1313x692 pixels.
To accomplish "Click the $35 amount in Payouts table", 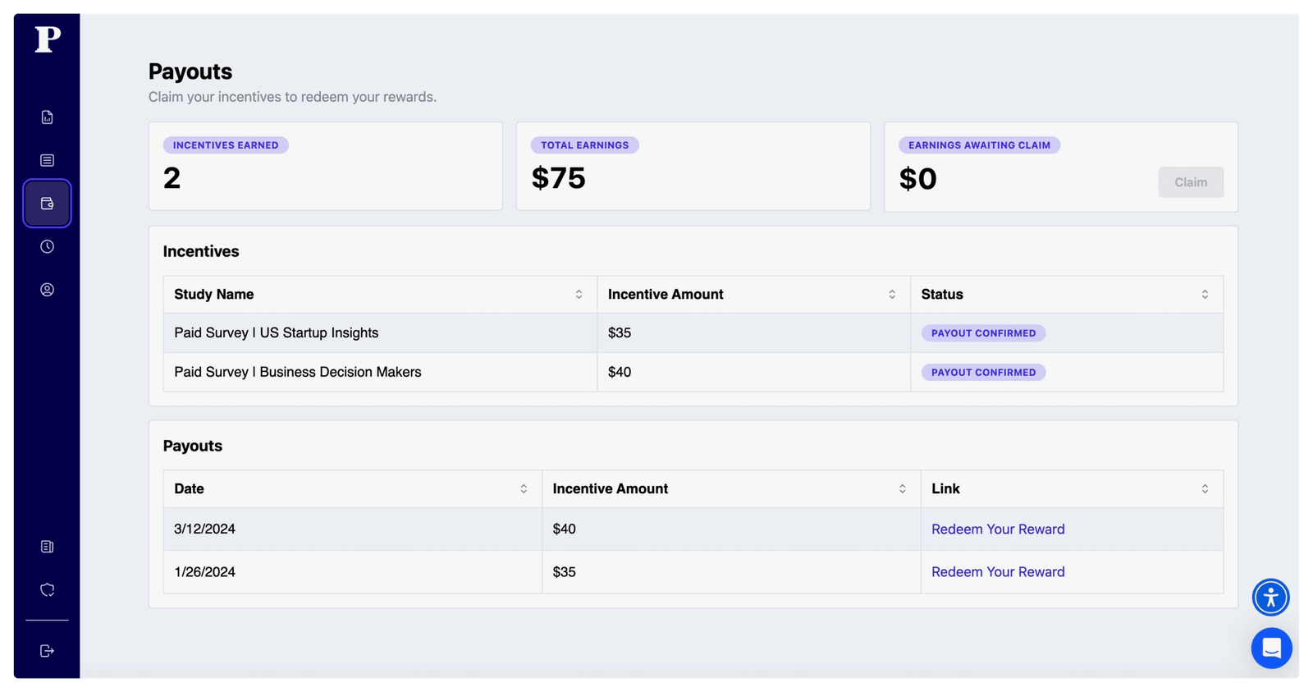I will coord(564,572).
